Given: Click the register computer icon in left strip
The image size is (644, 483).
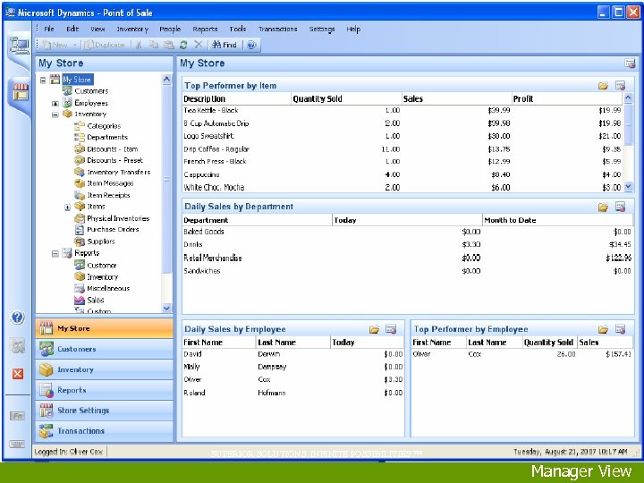Looking at the screenshot, I should (19, 46).
